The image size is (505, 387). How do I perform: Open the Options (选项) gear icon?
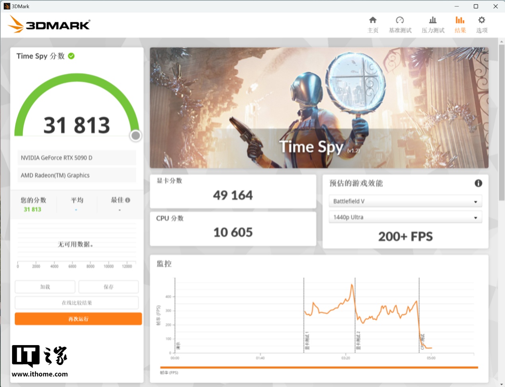click(482, 20)
